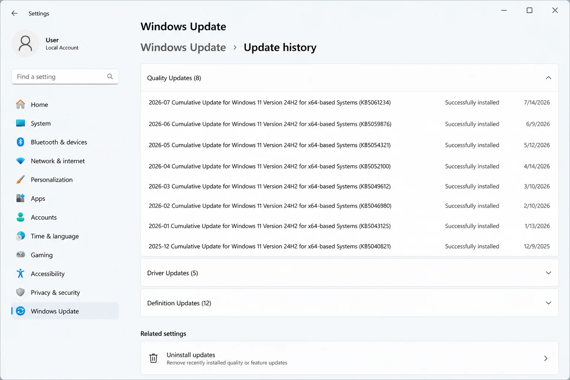The height and width of the screenshot is (380, 570).
Task: Maximize the Settings window
Action: pos(530,10)
